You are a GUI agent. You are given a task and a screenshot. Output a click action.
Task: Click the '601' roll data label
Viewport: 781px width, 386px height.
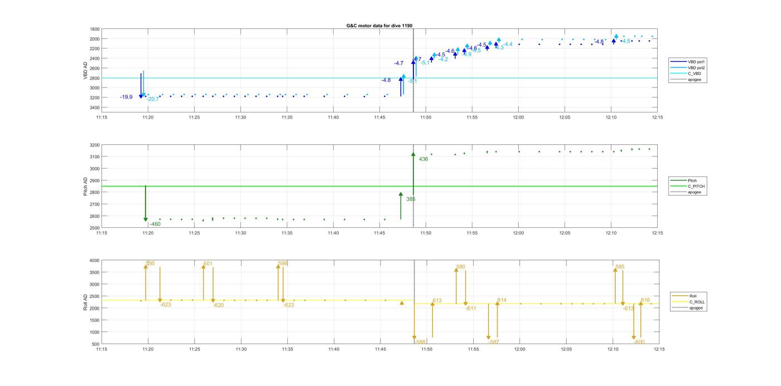[x=208, y=263]
